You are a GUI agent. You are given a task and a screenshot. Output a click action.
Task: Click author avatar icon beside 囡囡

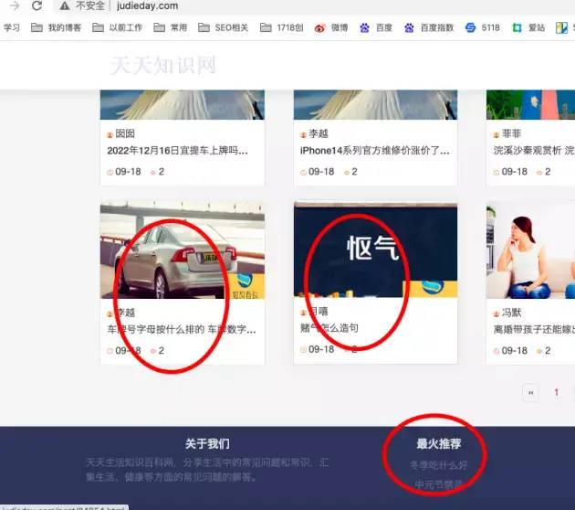point(110,134)
